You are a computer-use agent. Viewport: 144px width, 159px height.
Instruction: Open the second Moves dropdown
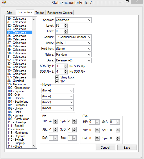[57, 96]
